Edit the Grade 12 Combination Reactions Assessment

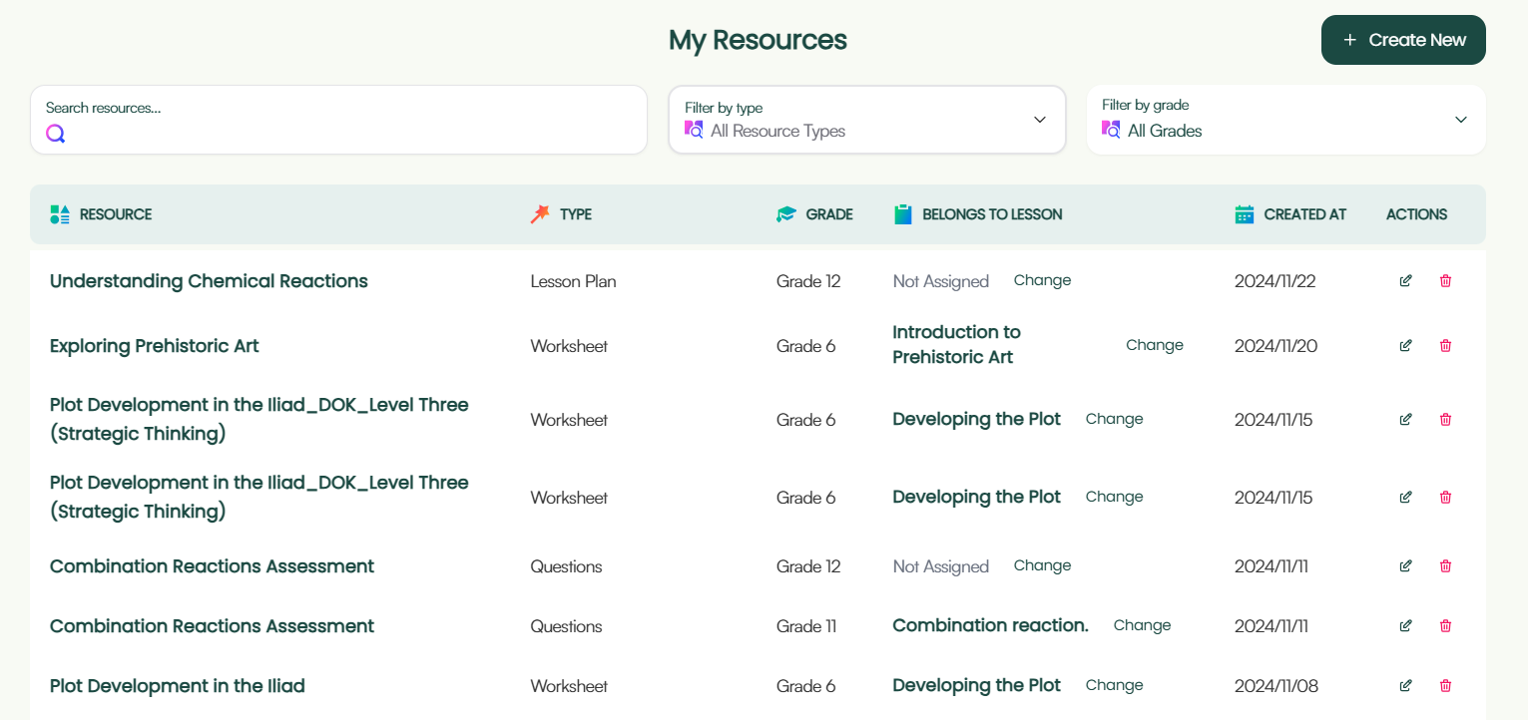(1405, 566)
